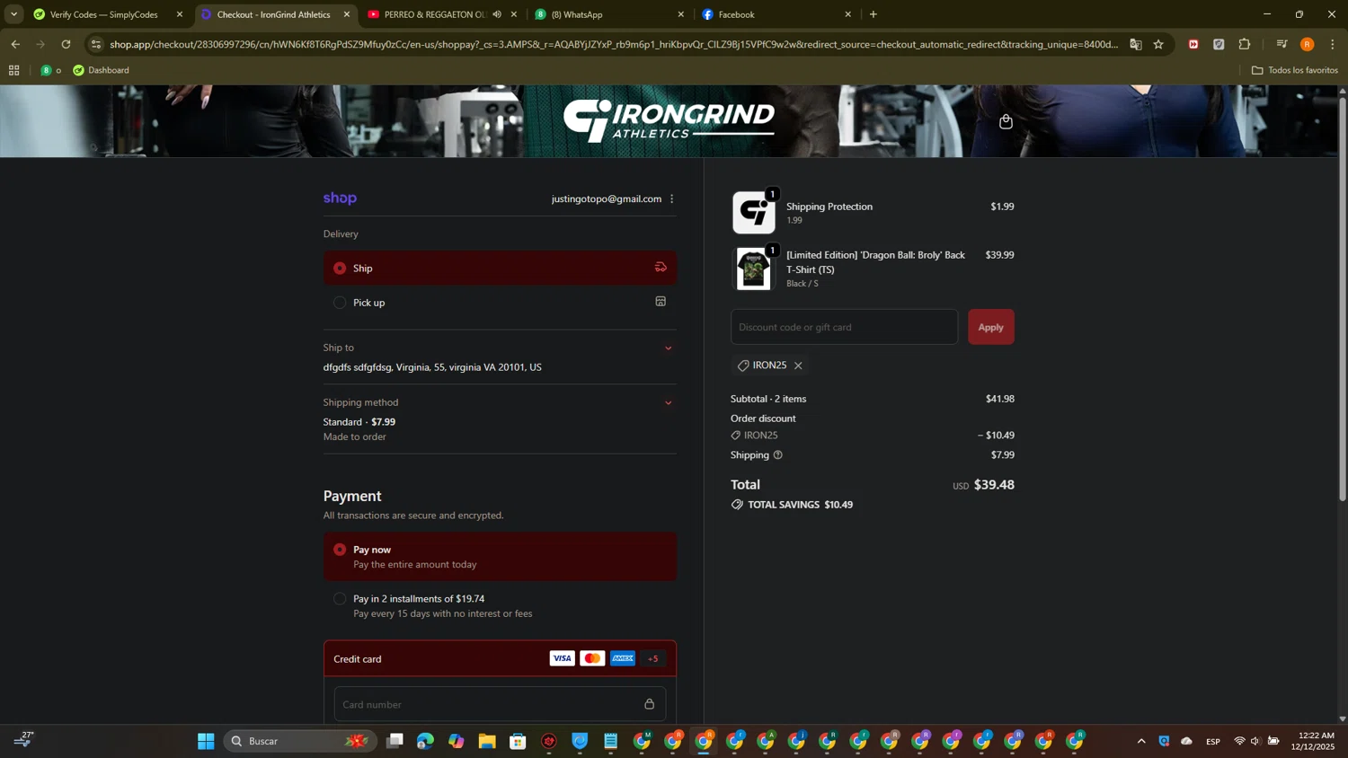
Task: View site information icon in address bar
Action: click(96, 44)
